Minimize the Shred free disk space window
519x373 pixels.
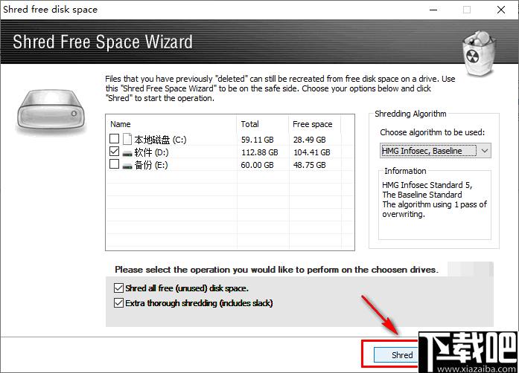433,10
